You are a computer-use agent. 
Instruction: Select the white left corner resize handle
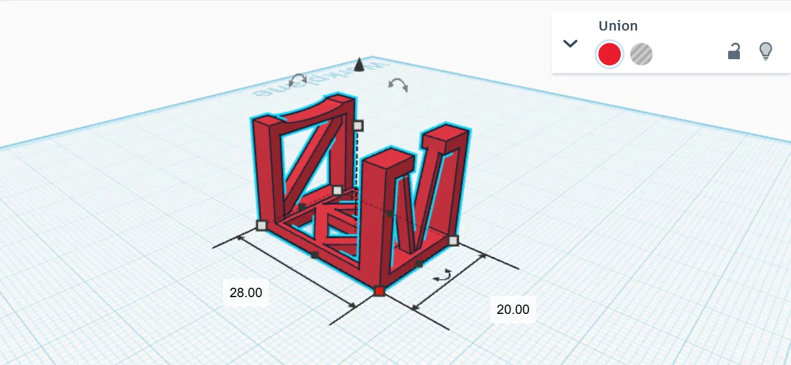[x=261, y=225]
